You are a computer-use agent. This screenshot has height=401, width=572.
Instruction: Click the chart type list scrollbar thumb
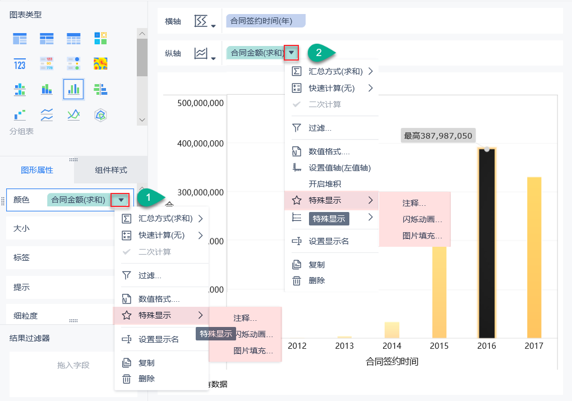tap(142, 58)
